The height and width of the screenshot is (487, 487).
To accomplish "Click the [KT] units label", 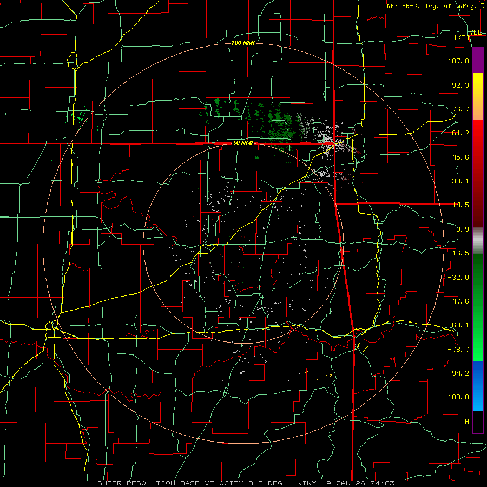I will coord(462,38).
